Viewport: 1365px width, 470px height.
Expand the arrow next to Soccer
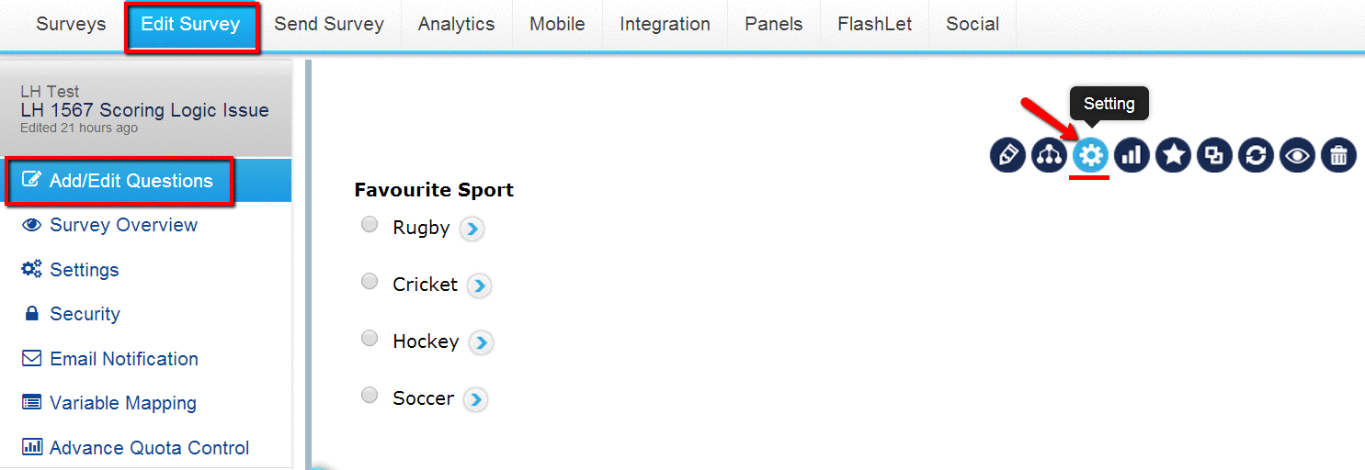click(475, 399)
